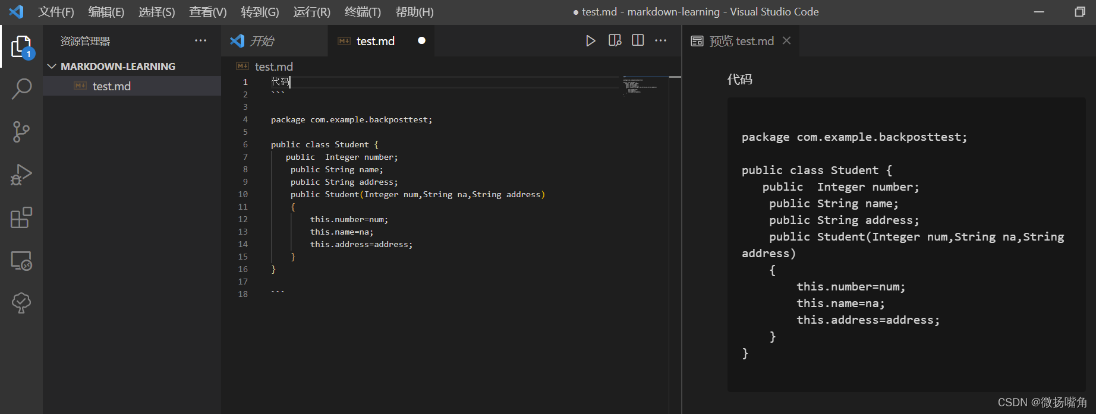1096x414 pixels.
Task: Open preview to the side icon
Action: pyautogui.click(x=615, y=40)
